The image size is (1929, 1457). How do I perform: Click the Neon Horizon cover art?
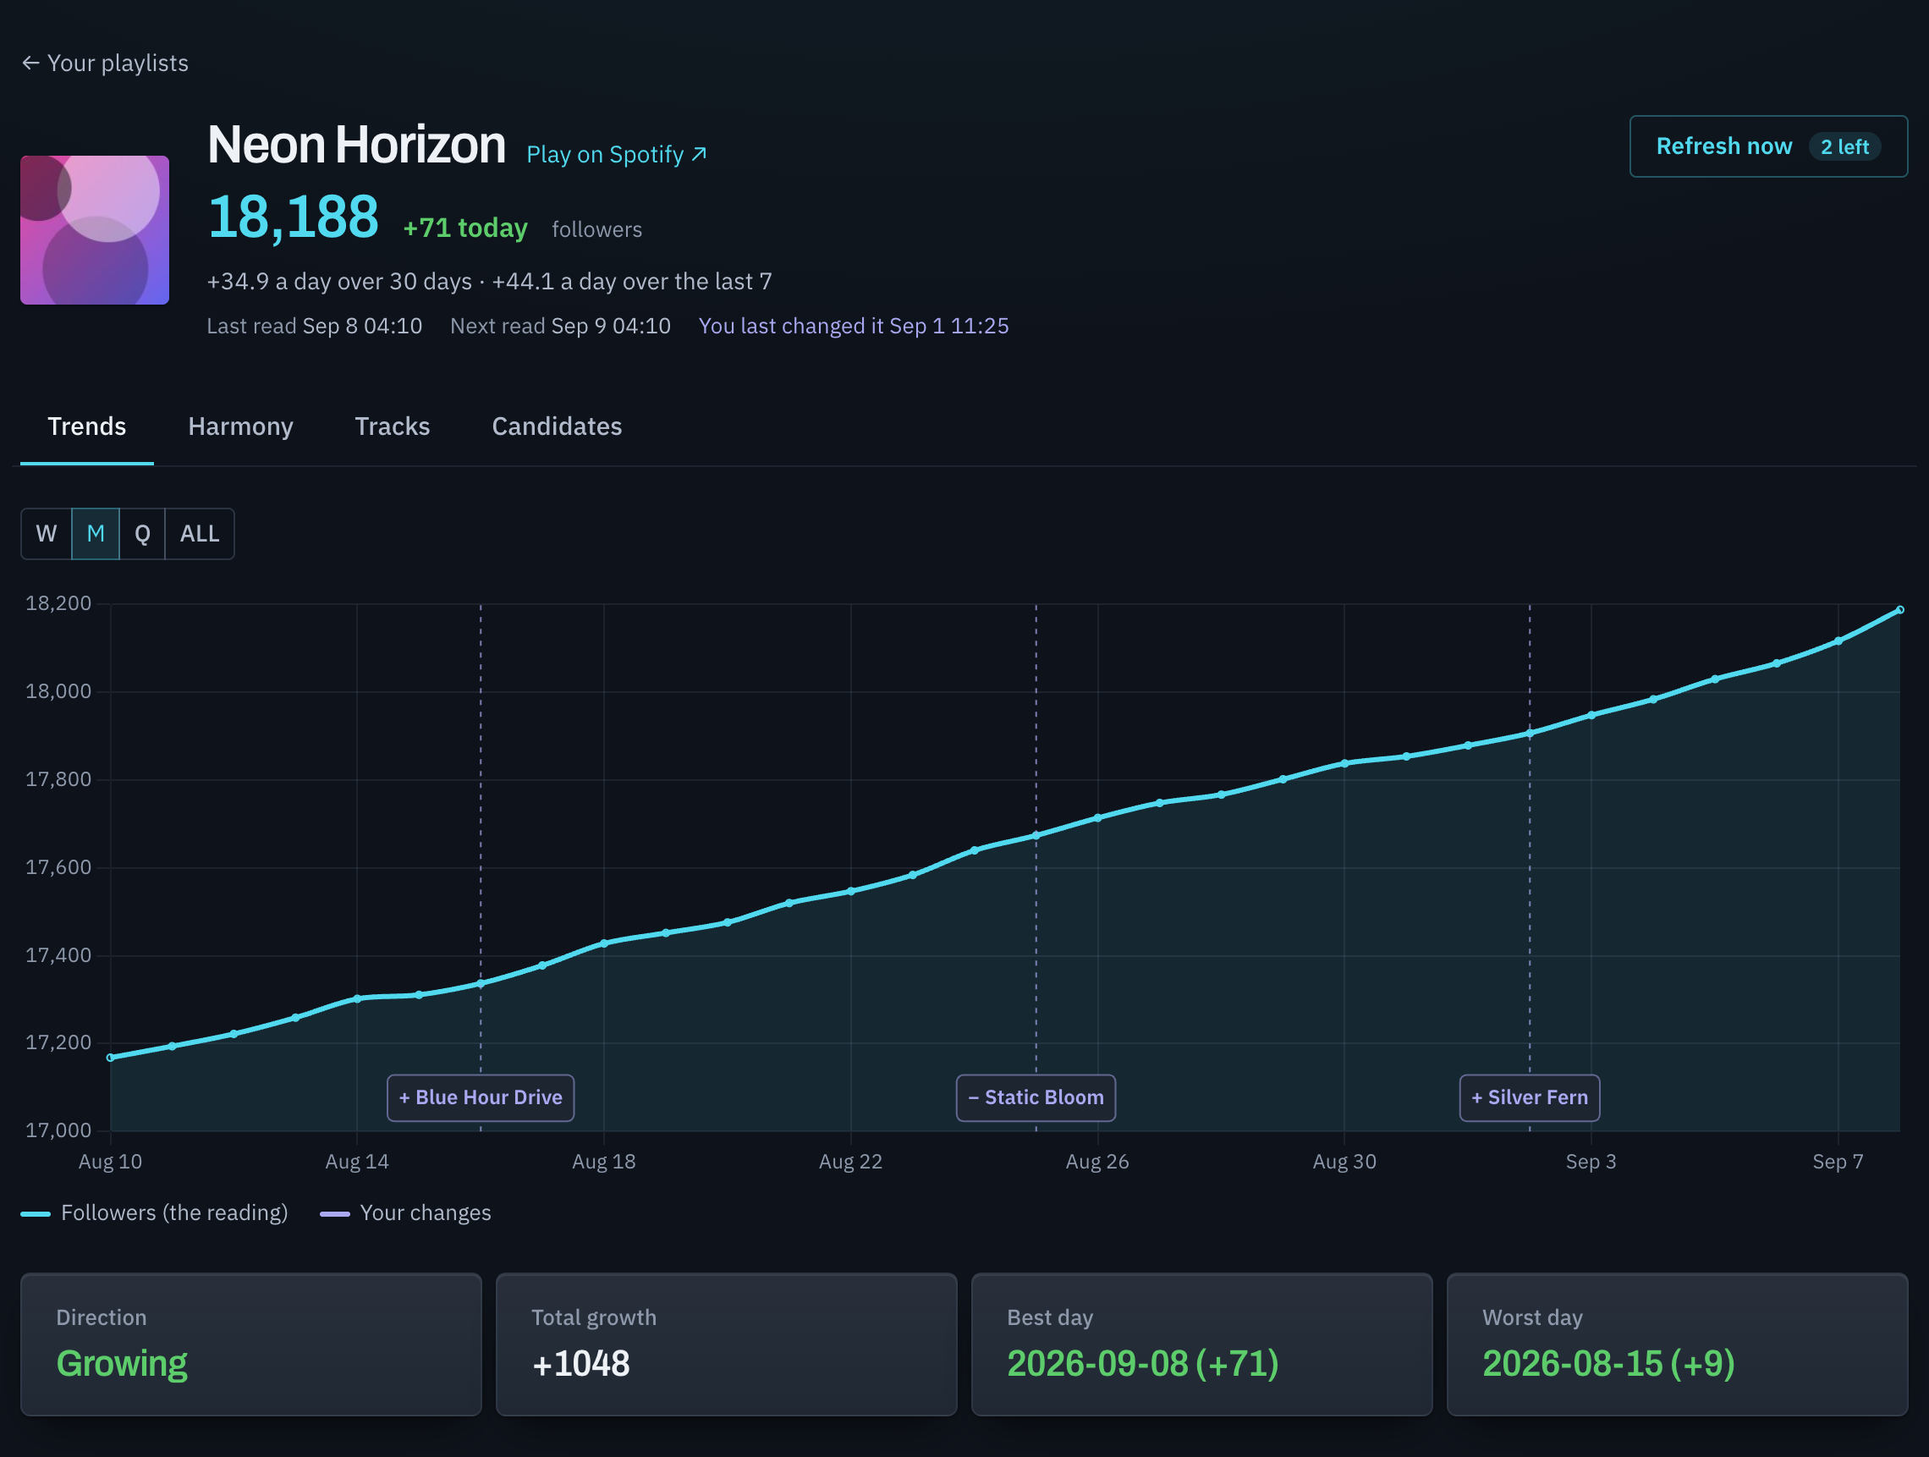[x=95, y=230]
